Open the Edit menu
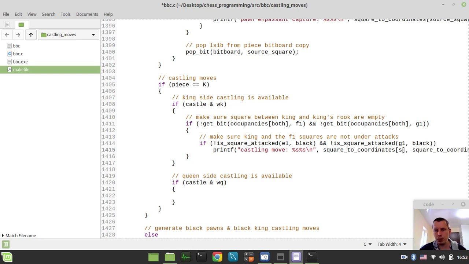 18,14
